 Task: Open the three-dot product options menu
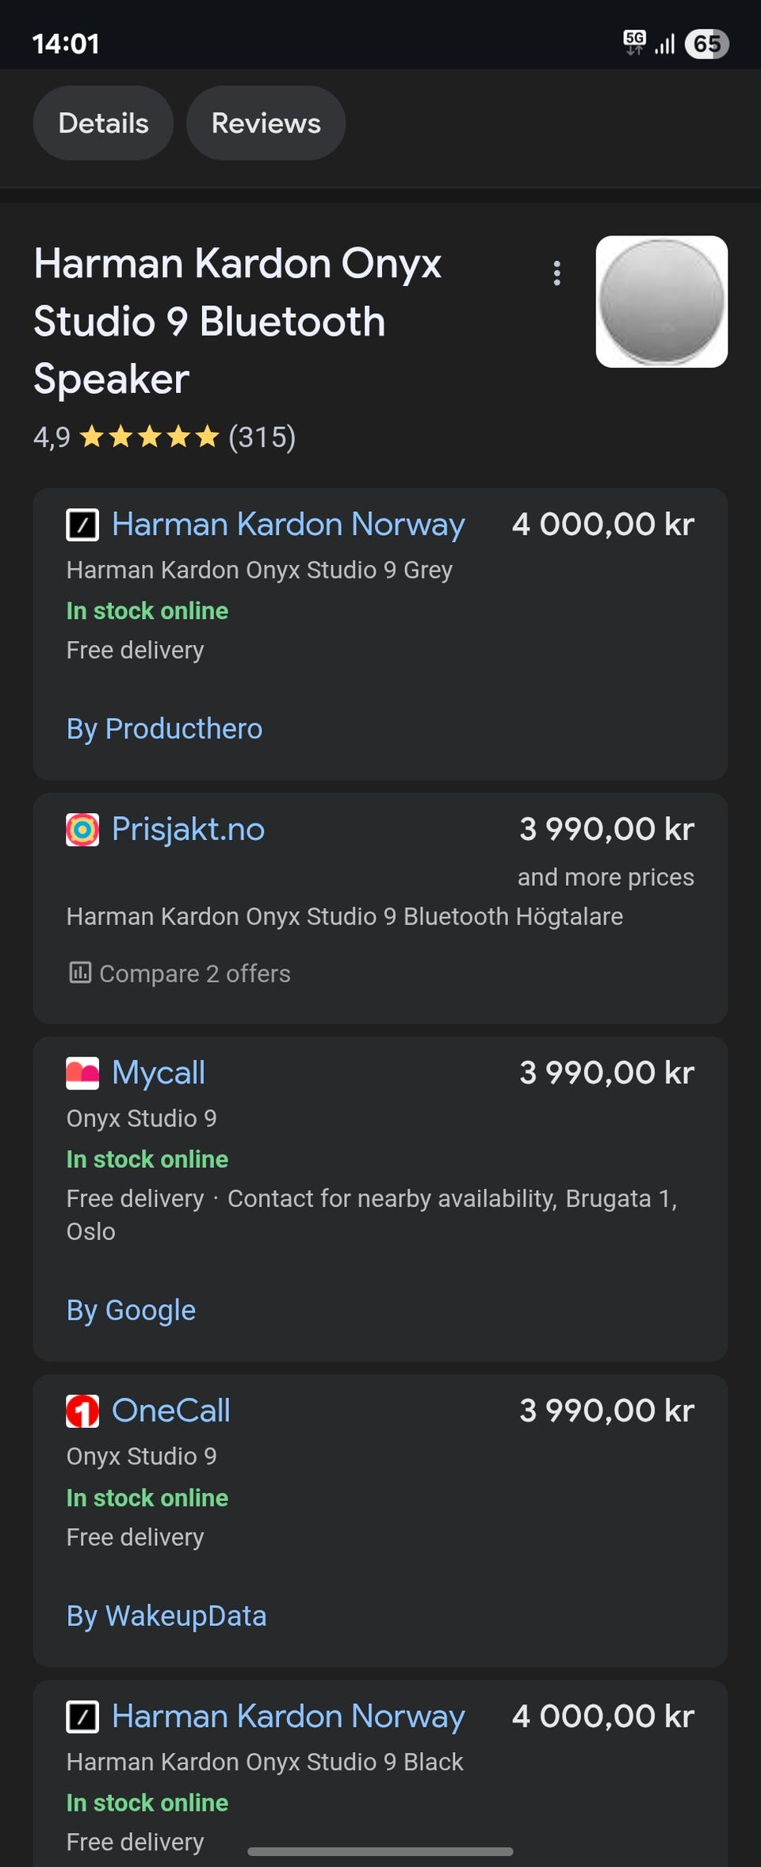click(x=557, y=273)
